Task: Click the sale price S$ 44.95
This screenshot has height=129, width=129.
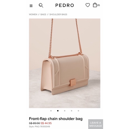Action: click(46, 123)
